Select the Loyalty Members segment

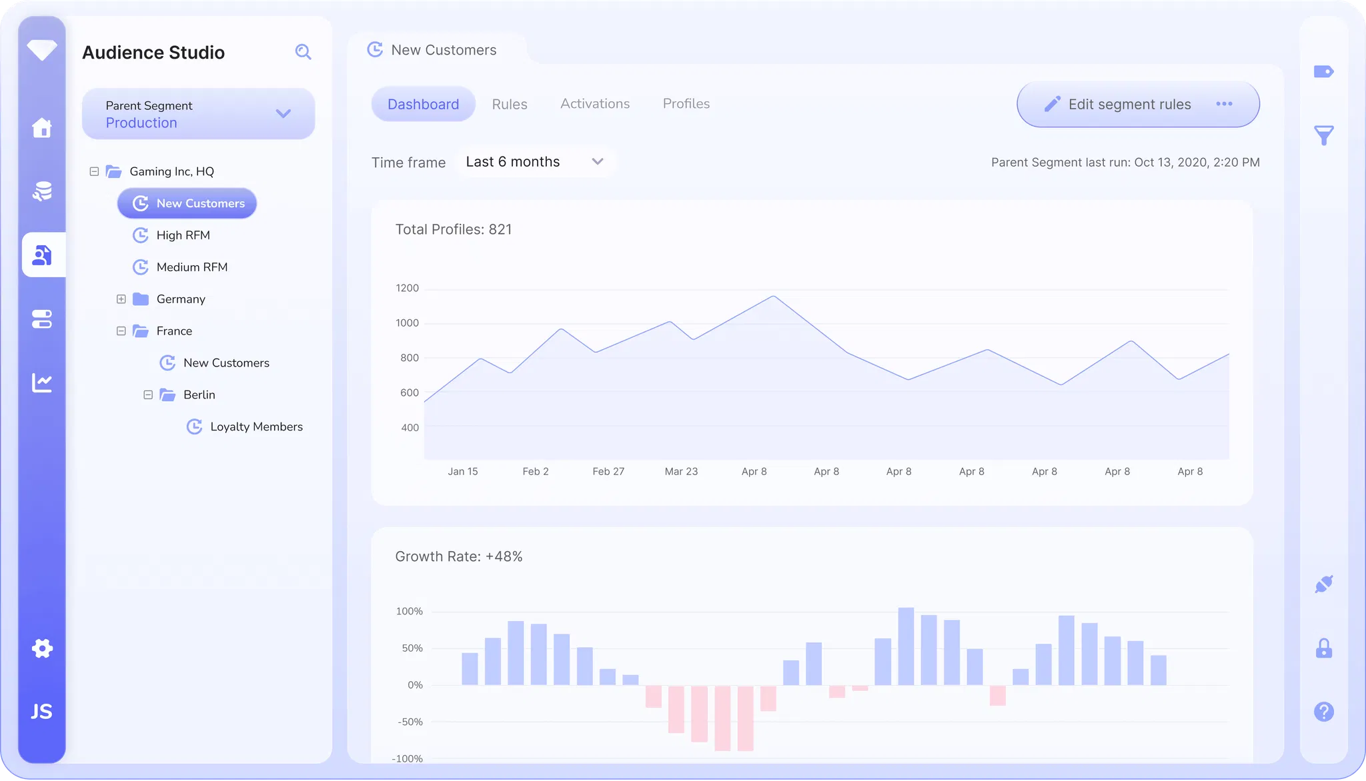pyautogui.click(x=256, y=427)
